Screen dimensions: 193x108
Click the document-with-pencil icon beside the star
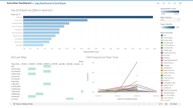(x=158, y=3)
